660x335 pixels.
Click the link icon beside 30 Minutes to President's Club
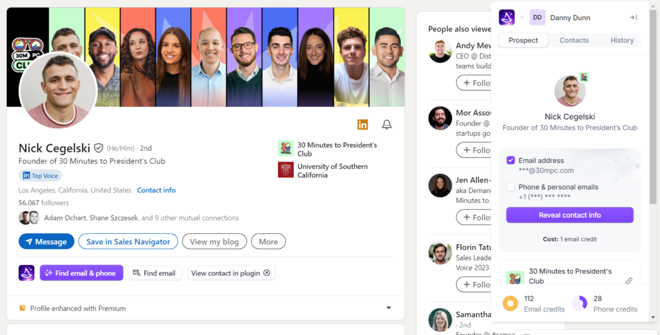pos(629,281)
